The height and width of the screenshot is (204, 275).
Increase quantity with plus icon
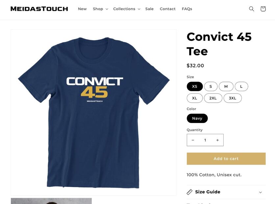click(217, 140)
